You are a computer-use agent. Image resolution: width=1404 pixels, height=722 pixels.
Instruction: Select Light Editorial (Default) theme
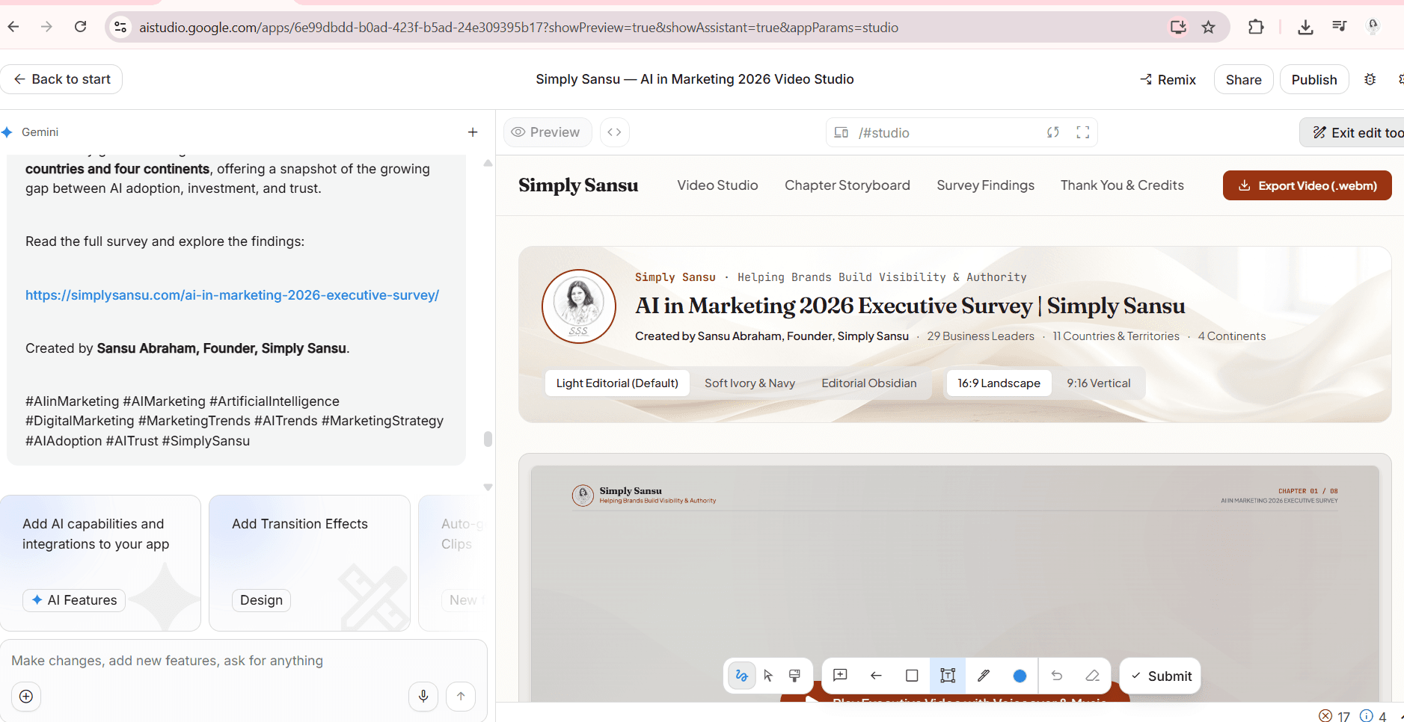pyautogui.click(x=617, y=383)
